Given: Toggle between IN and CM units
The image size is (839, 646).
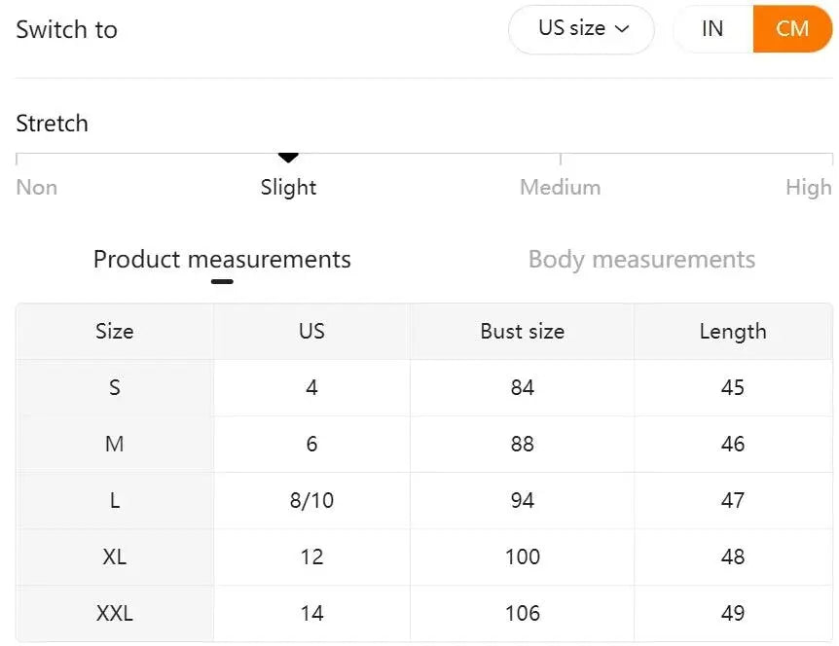Looking at the screenshot, I should pos(751,29).
